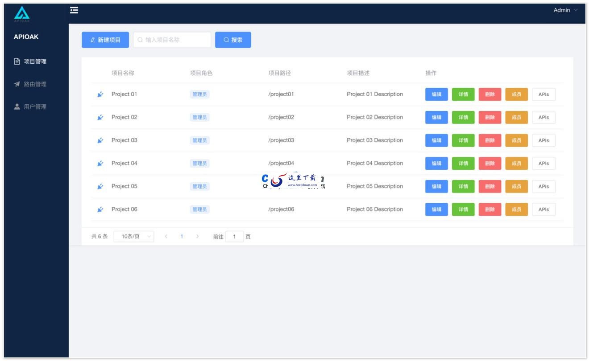View members of Project 05 via 成员 button
Viewport: 589px width, 361px height.
(x=517, y=186)
